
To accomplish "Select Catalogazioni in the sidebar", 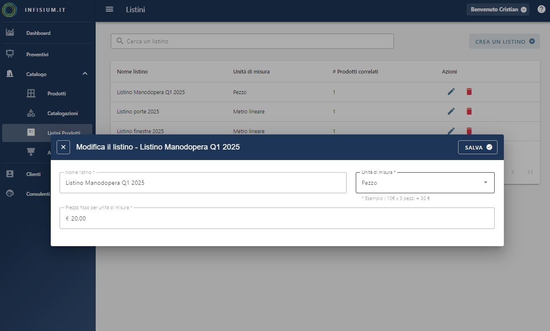I will tap(63, 113).
